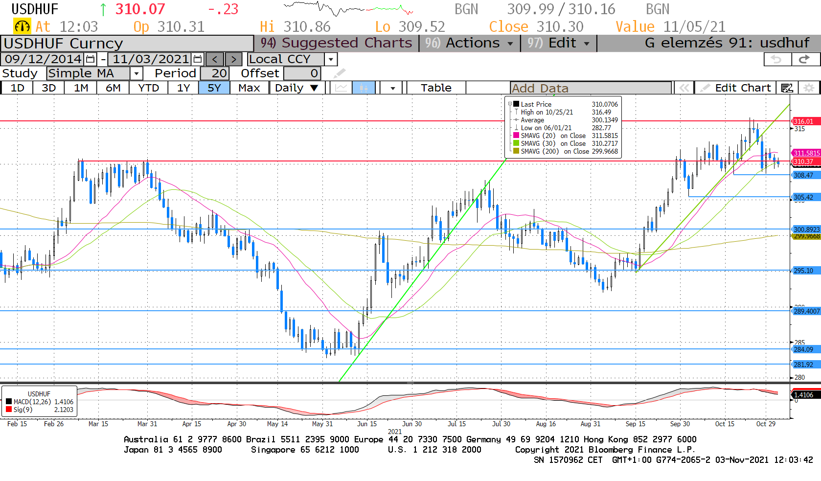Collapse the toolbar with double chevron
The image size is (821, 481).
684,88
